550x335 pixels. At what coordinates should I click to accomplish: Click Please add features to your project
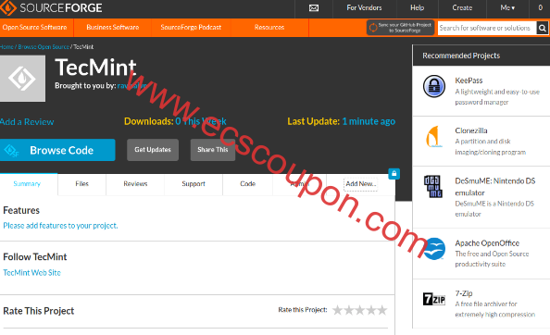click(60, 226)
